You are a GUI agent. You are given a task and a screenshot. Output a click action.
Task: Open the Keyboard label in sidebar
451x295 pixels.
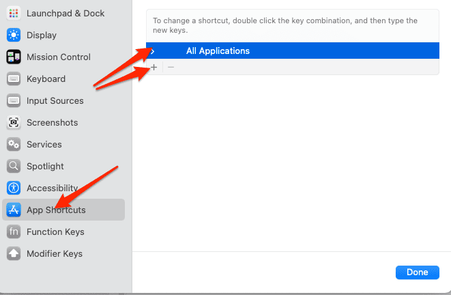point(46,79)
